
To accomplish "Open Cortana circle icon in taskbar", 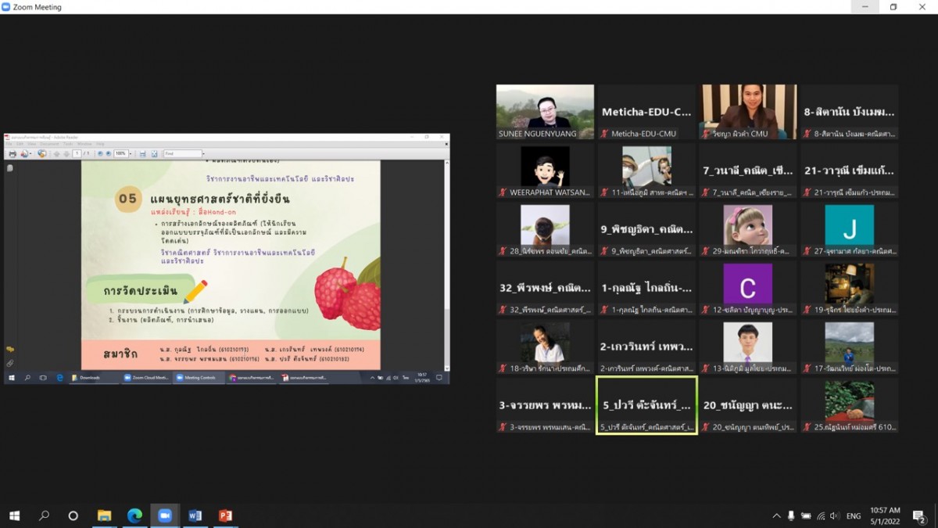I will [73, 515].
